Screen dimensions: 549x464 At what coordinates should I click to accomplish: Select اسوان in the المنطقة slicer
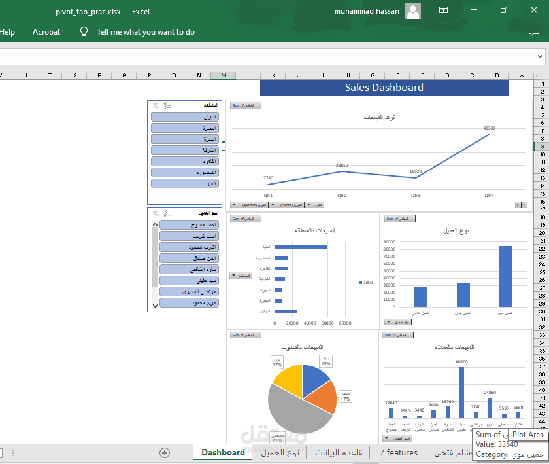(184, 116)
